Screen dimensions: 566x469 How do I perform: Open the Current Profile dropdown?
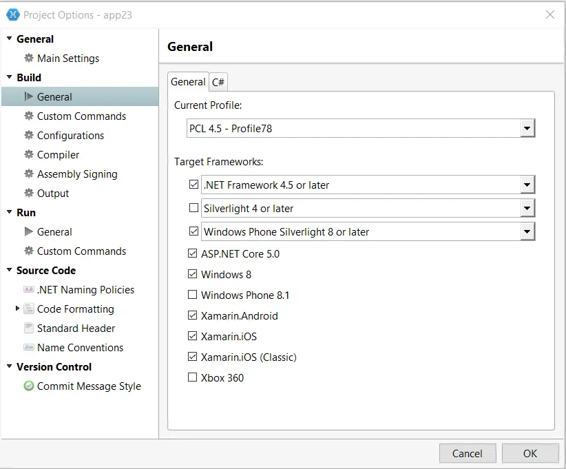(527, 128)
